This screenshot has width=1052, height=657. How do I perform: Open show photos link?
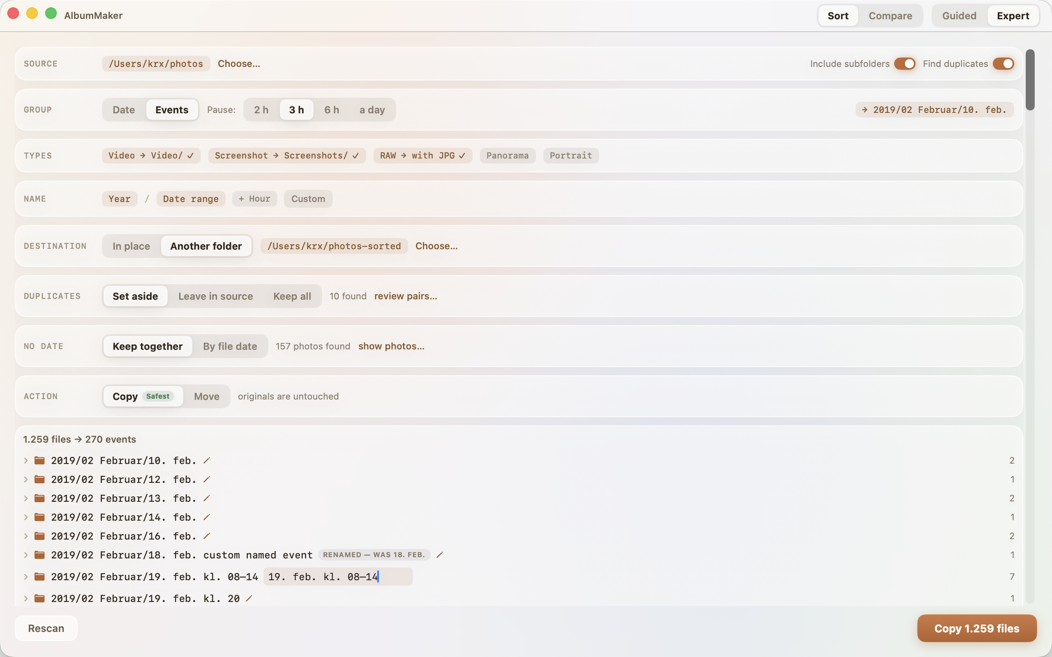(x=391, y=346)
